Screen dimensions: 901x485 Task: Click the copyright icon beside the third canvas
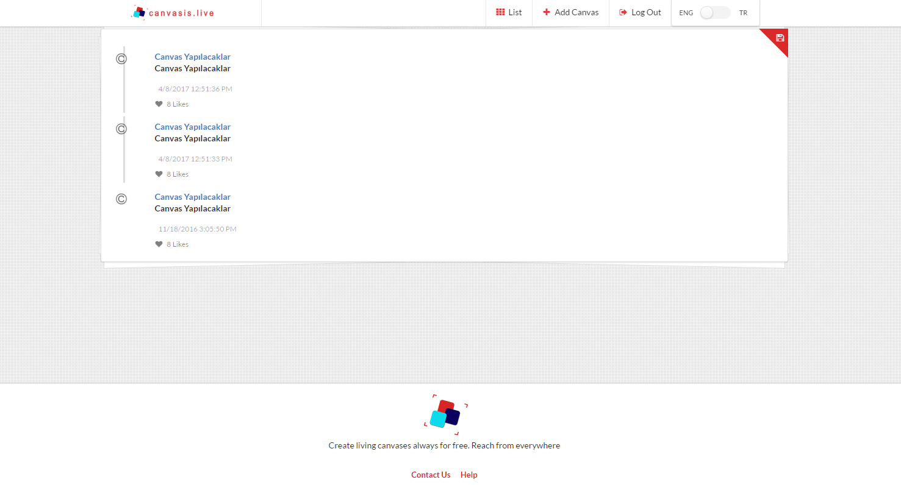[121, 199]
